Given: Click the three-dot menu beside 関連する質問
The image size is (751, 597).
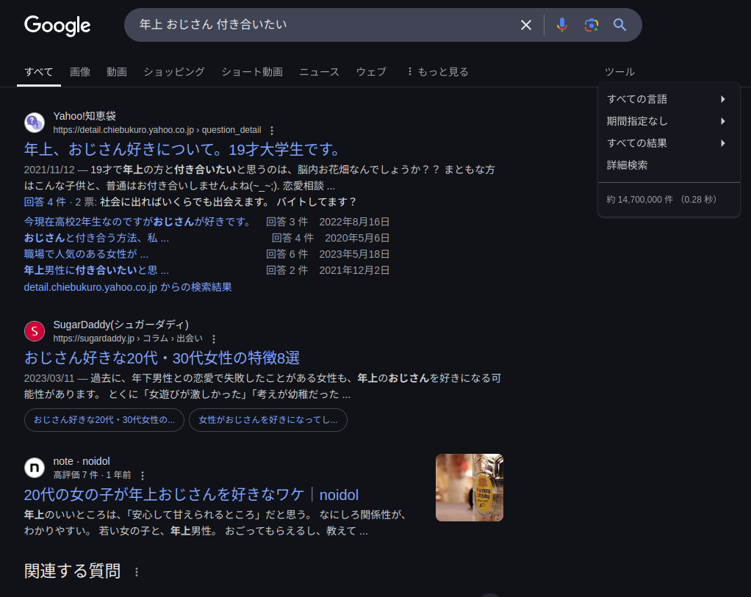Looking at the screenshot, I should click(x=136, y=572).
